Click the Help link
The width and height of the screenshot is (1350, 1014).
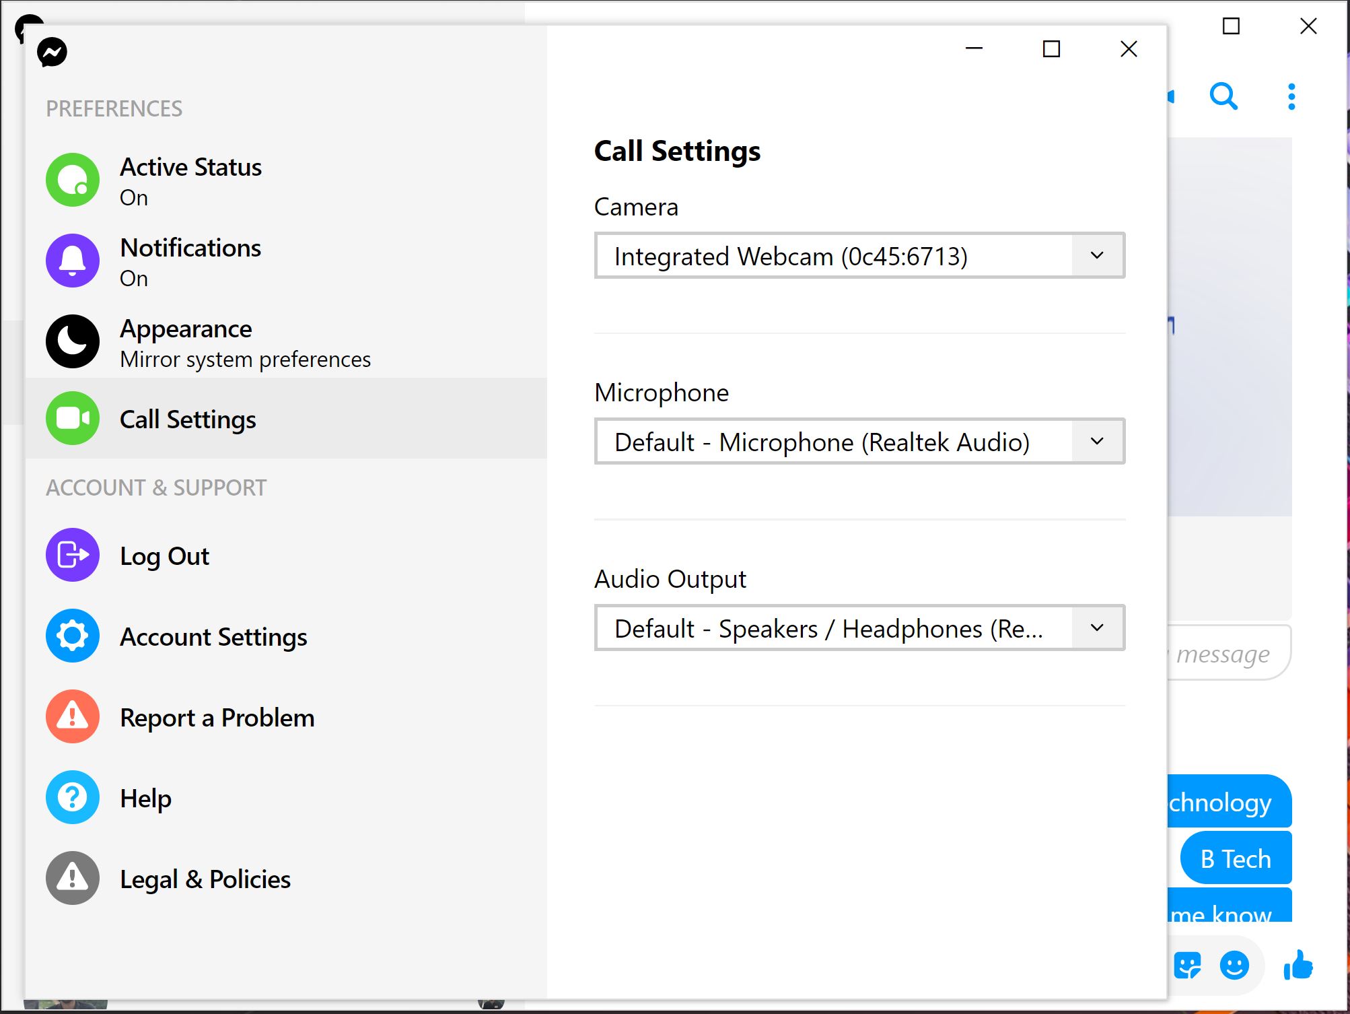tap(145, 797)
